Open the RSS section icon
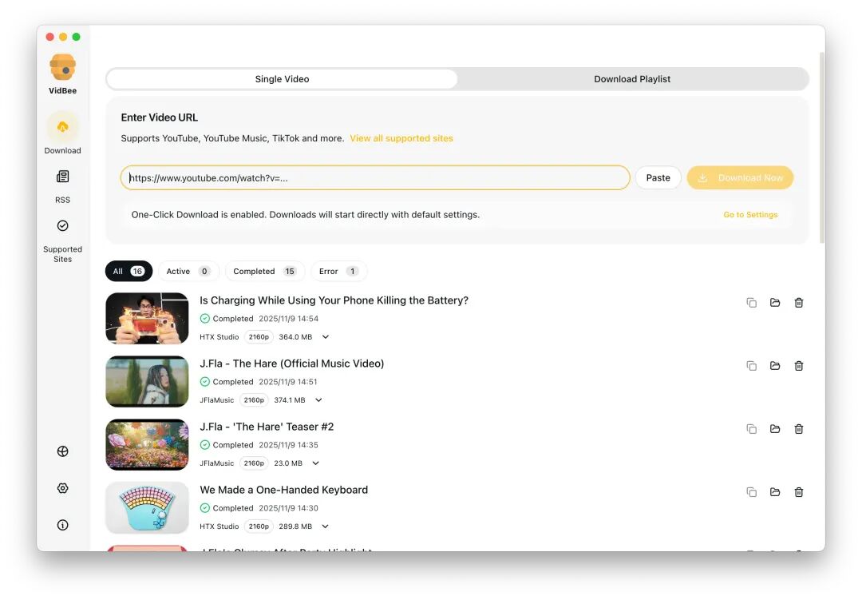This screenshot has width=862, height=600. point(63,177)
